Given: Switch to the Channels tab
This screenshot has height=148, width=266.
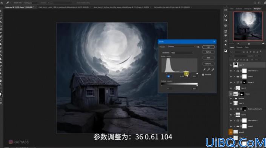Looking at the screenshot, I should tap(239, 47).
